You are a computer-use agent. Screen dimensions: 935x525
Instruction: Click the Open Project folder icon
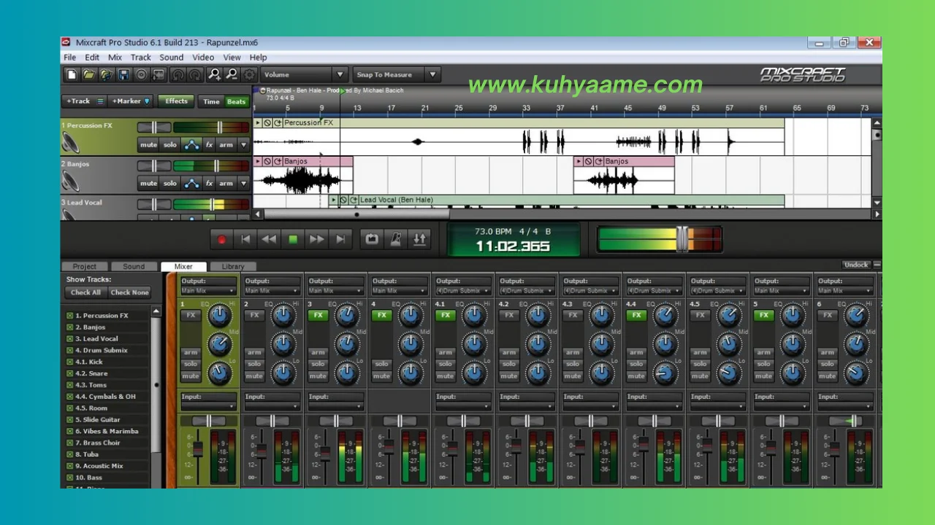[89, 74]
